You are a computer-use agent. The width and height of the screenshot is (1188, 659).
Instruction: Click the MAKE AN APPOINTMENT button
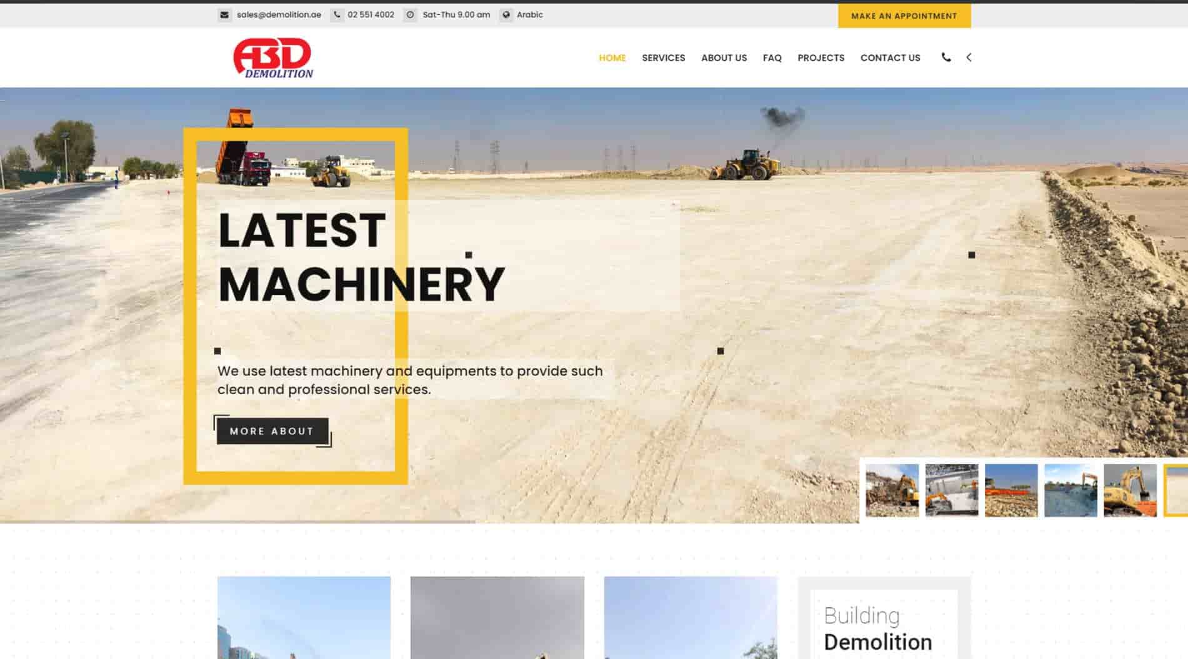904,16
